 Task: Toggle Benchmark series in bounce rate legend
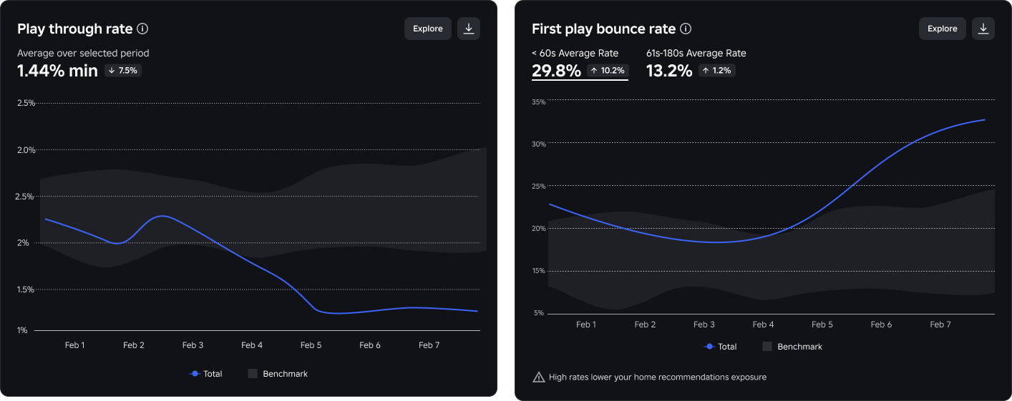[x=792, y=347]
